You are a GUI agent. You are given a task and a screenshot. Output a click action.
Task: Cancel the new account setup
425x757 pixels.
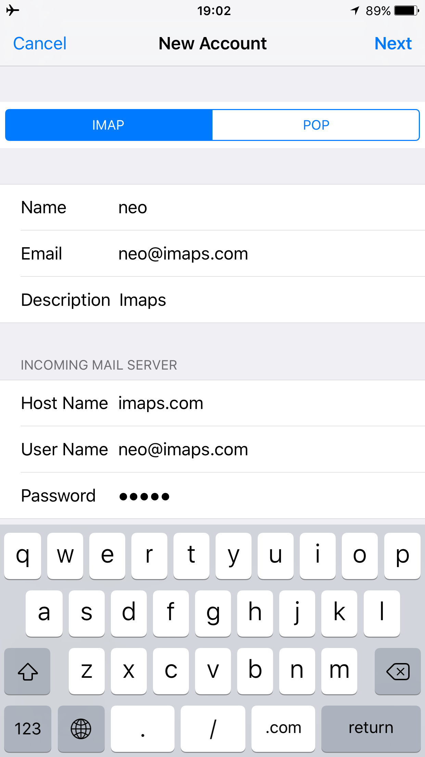pyautogui.click(x=40, y=44)
